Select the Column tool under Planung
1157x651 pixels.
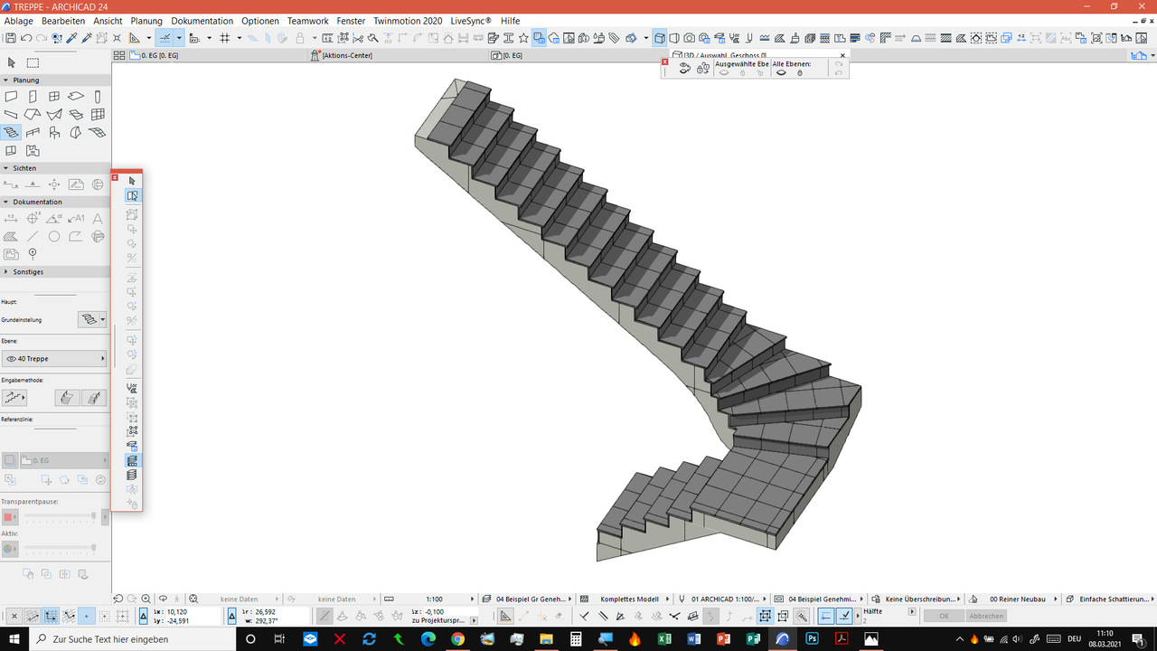(98, 97)
